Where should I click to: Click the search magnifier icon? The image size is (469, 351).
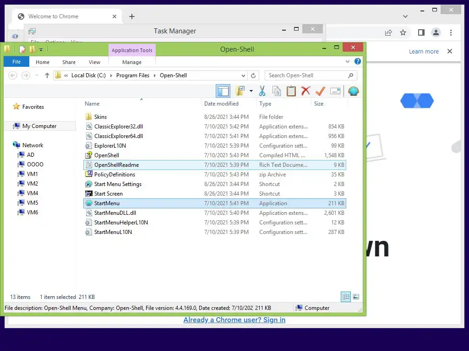point(350,75)
